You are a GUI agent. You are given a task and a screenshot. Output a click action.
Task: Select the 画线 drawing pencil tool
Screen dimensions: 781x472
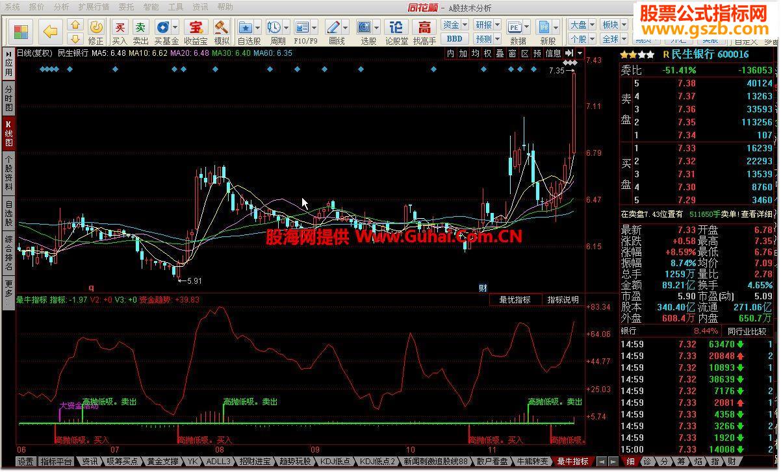pos(333,27)
